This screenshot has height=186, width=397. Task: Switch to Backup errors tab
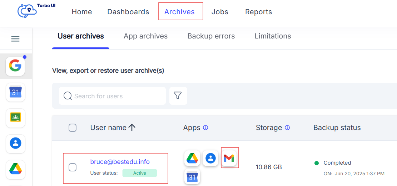211,36
